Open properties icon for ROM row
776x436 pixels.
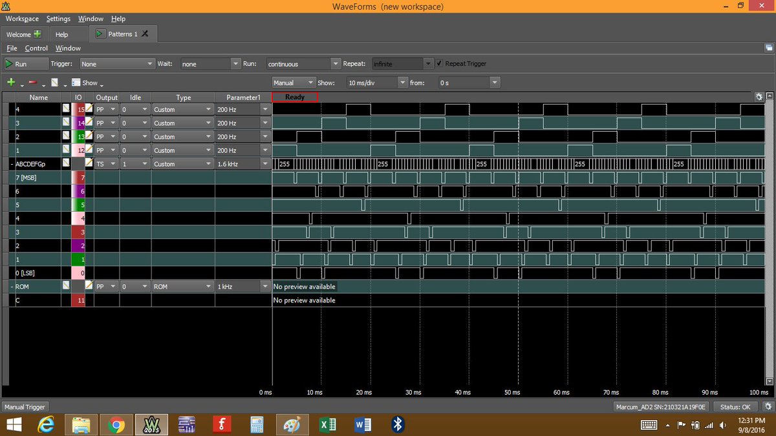click(66, 285)
